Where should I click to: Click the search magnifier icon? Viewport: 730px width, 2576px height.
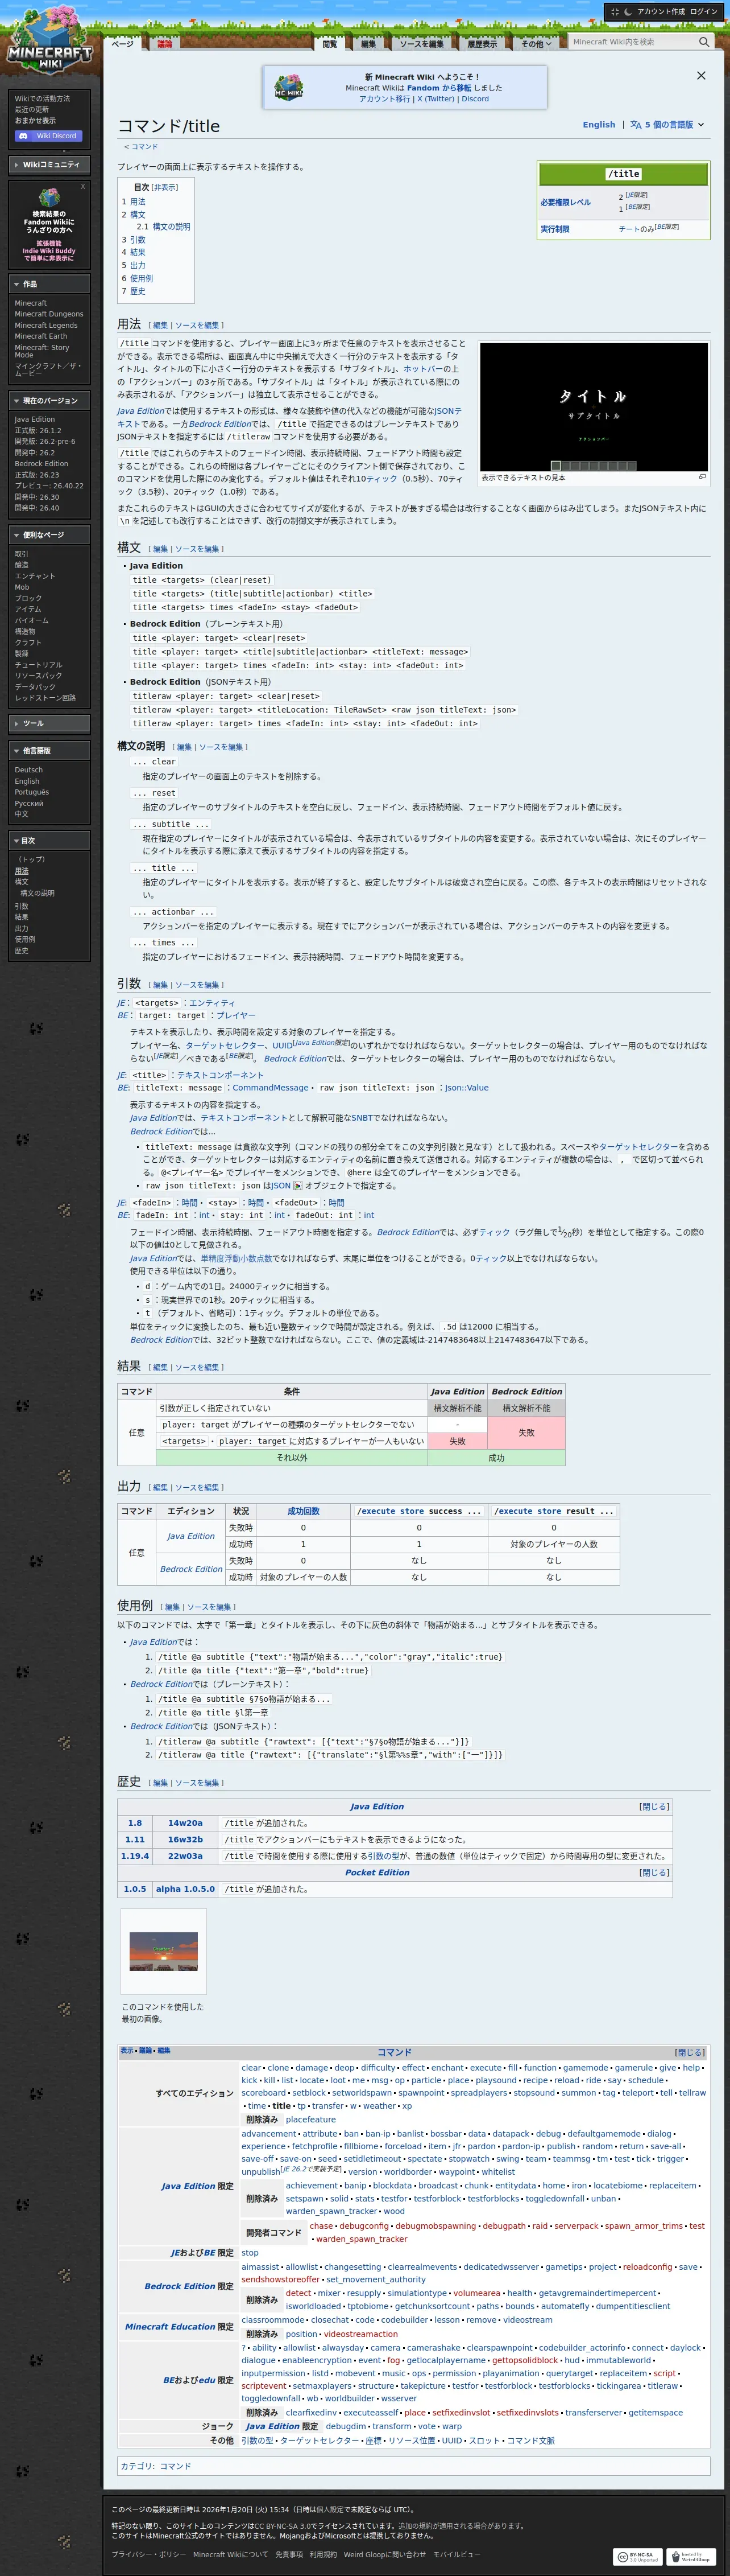704,42
